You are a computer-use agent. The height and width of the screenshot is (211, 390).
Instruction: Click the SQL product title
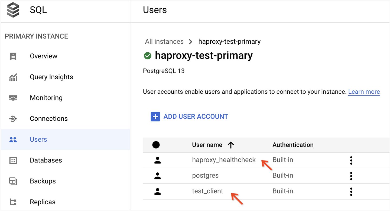38,10
